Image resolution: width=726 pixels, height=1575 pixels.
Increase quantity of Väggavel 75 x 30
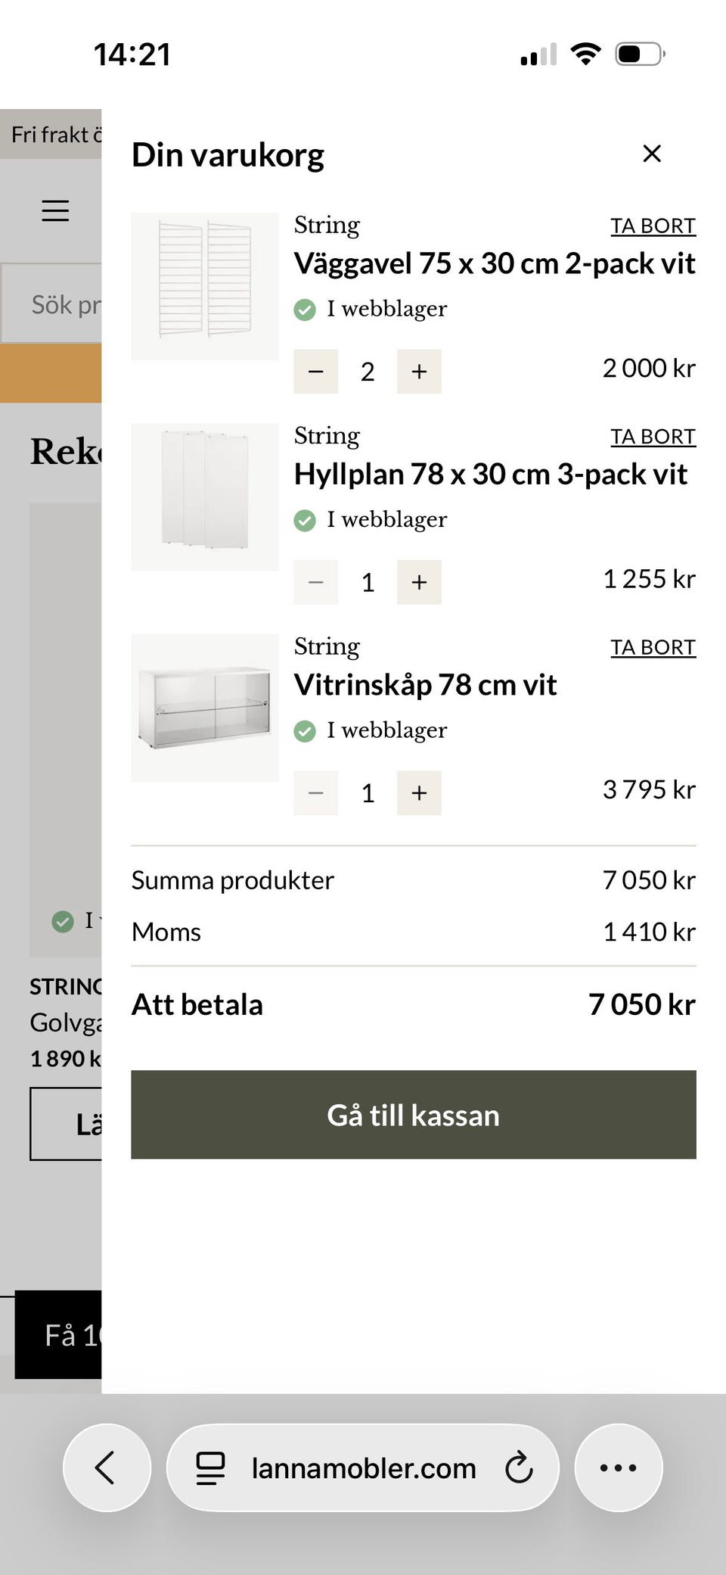click(418, 372)
